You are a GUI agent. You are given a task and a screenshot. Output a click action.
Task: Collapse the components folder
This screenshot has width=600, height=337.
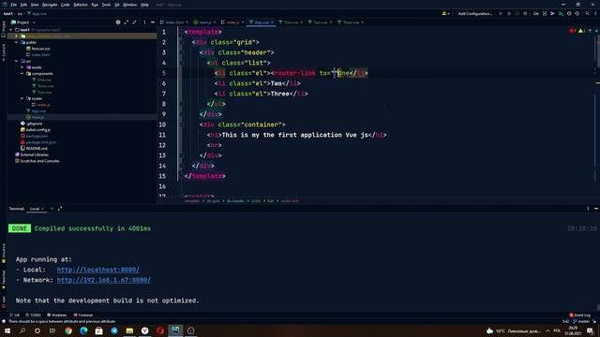pyautogui.click(x=22, y=73)
